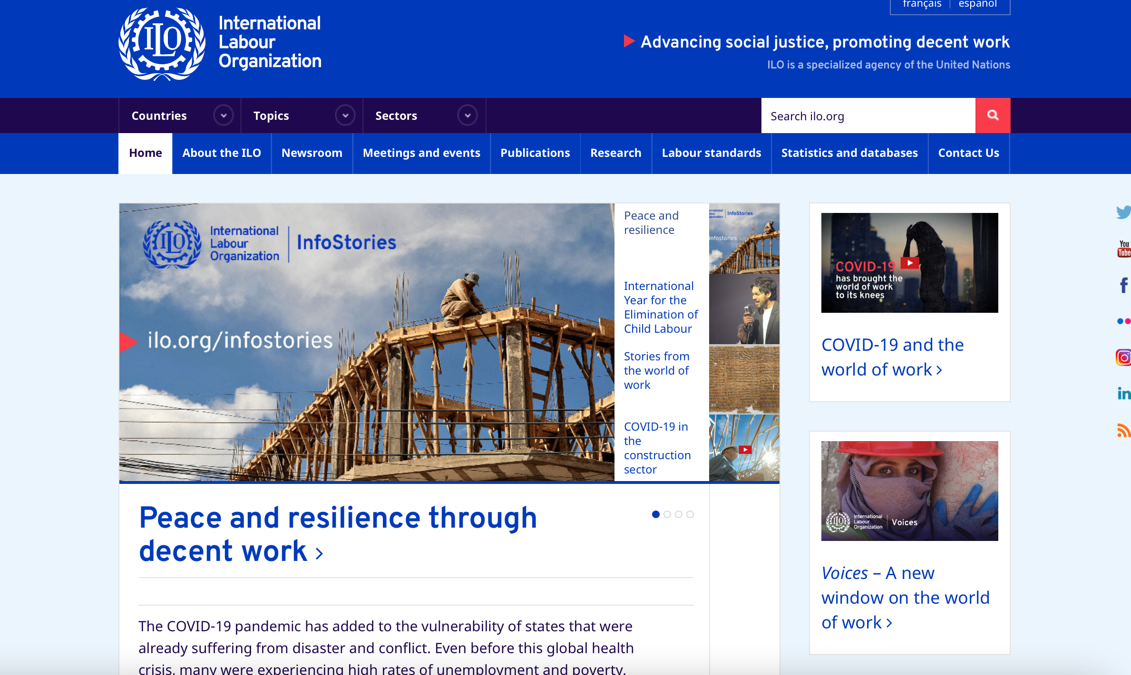Open the LinkedIn social icon

click(x=1123, y=393)
